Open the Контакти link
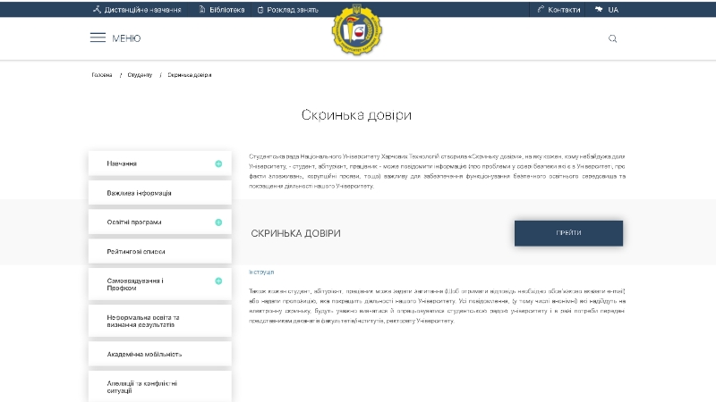The image size is (716, 402). point(564,10)
